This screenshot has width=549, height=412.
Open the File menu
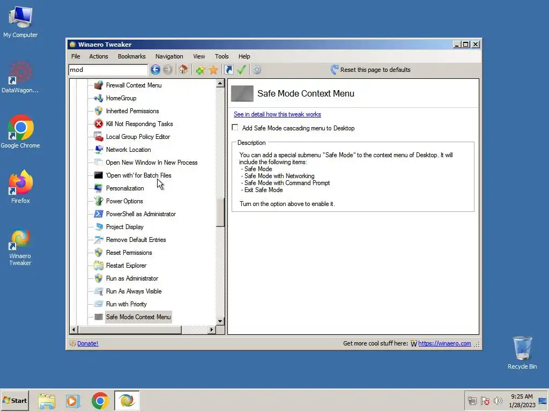(x=76, y=56)
